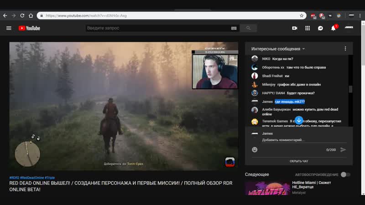Screen dimensions: 365x205
Task: Click Оборотень xx avatar in chat
Action: coord(255,67)
